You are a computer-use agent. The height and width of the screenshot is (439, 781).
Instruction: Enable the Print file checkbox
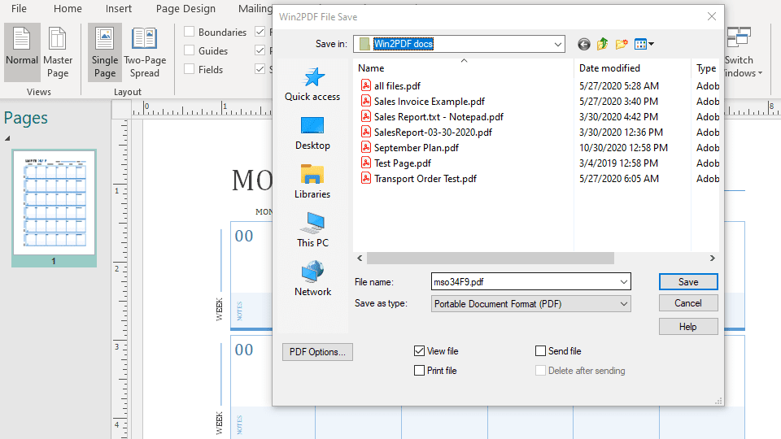point(420,371)
